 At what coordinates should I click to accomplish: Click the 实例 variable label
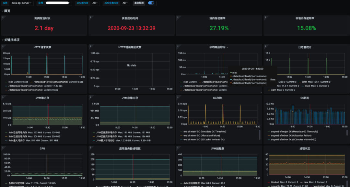[x=41, y=3]
